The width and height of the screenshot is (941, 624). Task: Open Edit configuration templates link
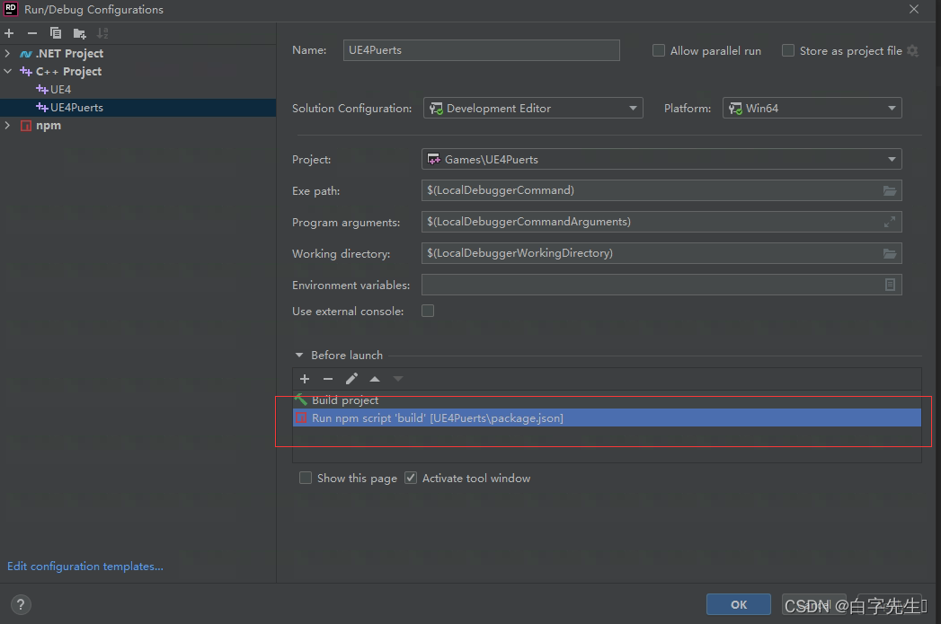point(85,566)
